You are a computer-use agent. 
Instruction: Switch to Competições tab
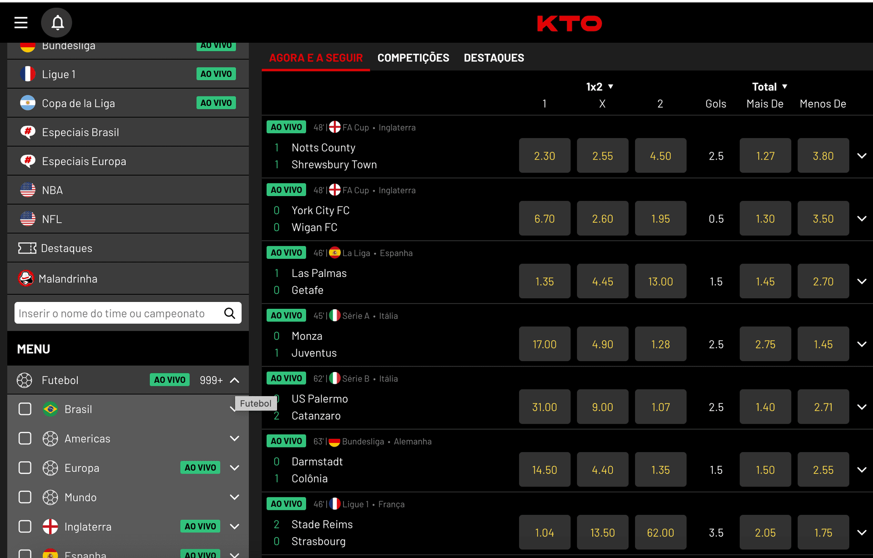[413, 58]
